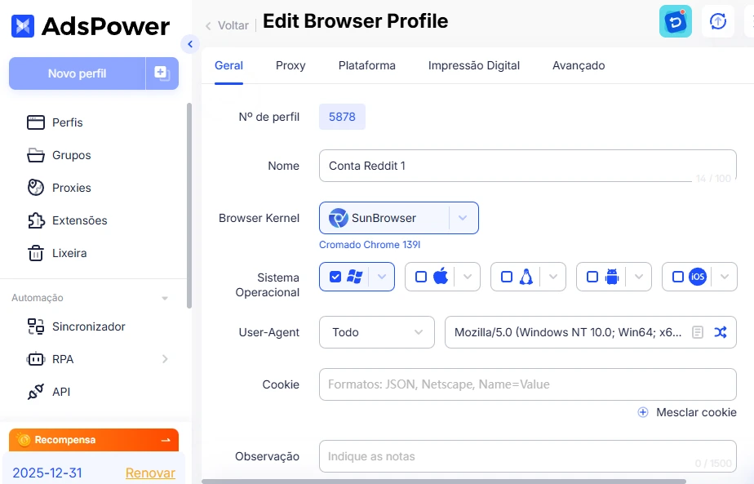Screen dimensions: 754x484
Task: Expand the RPA submenu arrow
Action: 165,359
